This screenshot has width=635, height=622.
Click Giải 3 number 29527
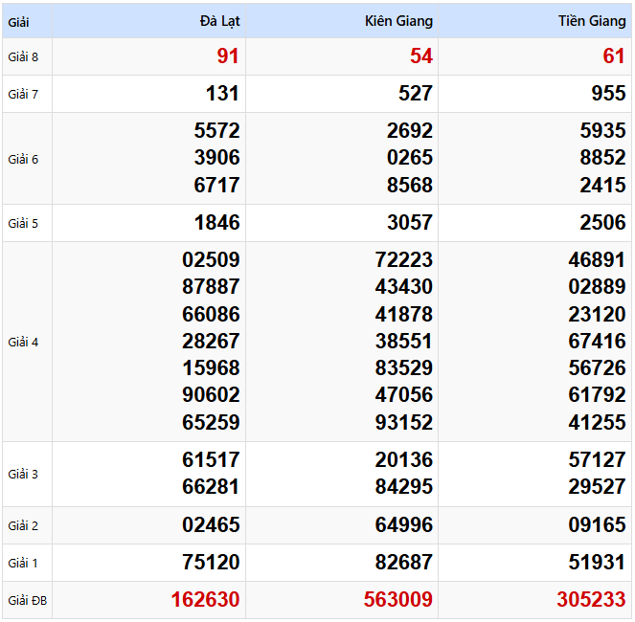597,486
